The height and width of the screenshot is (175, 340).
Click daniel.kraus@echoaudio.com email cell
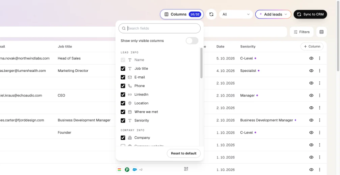pyautogui.click(x=21, y=95)
